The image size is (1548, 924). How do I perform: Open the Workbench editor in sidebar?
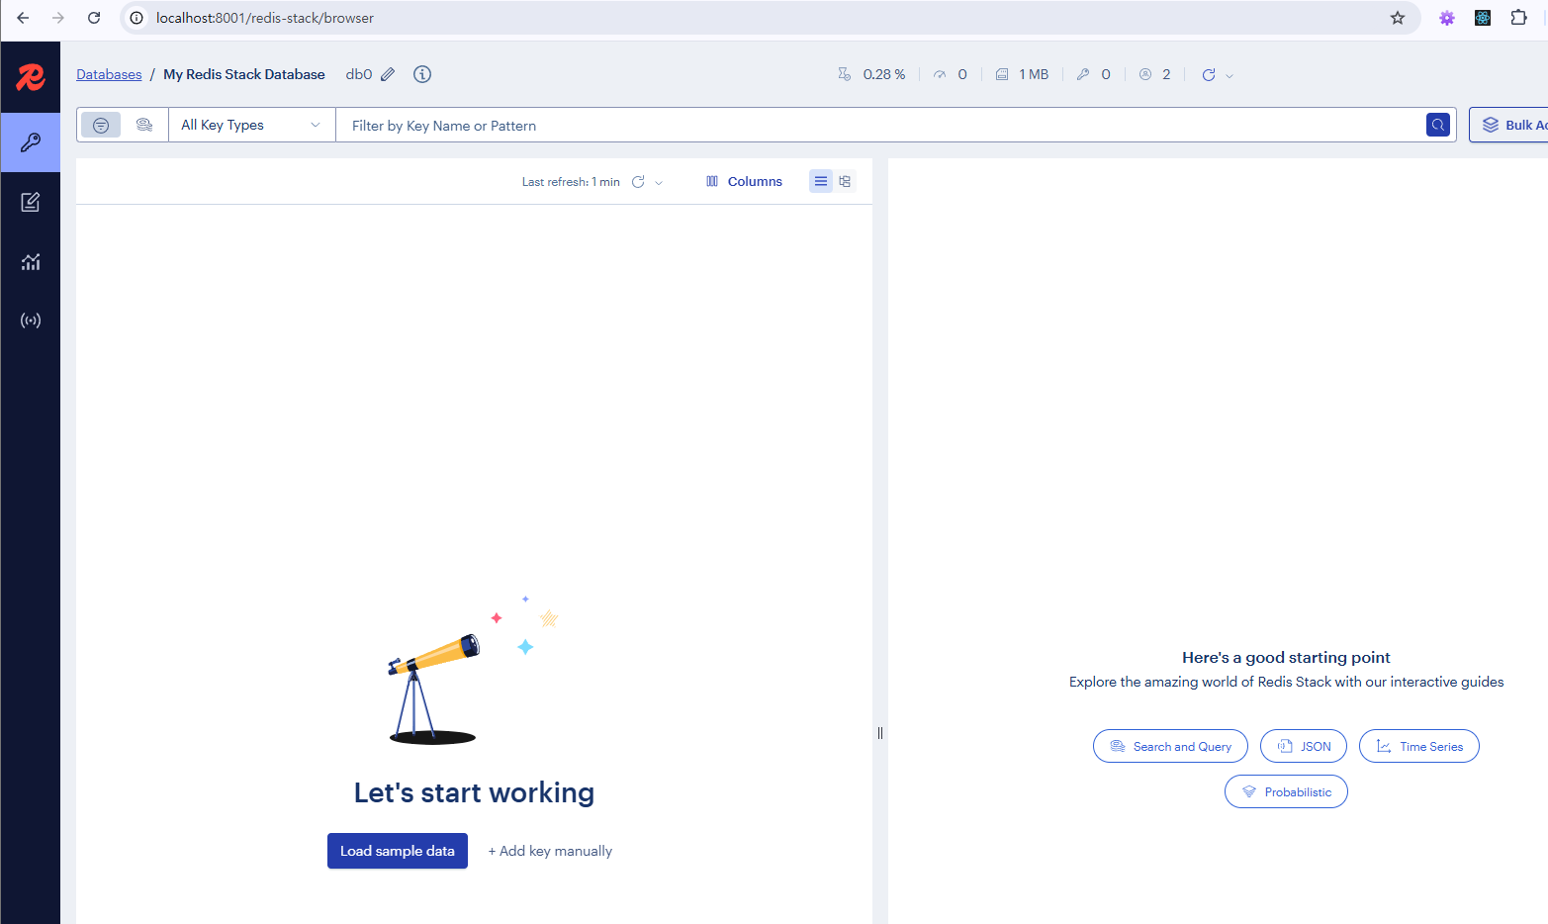[x=31, y=202]
